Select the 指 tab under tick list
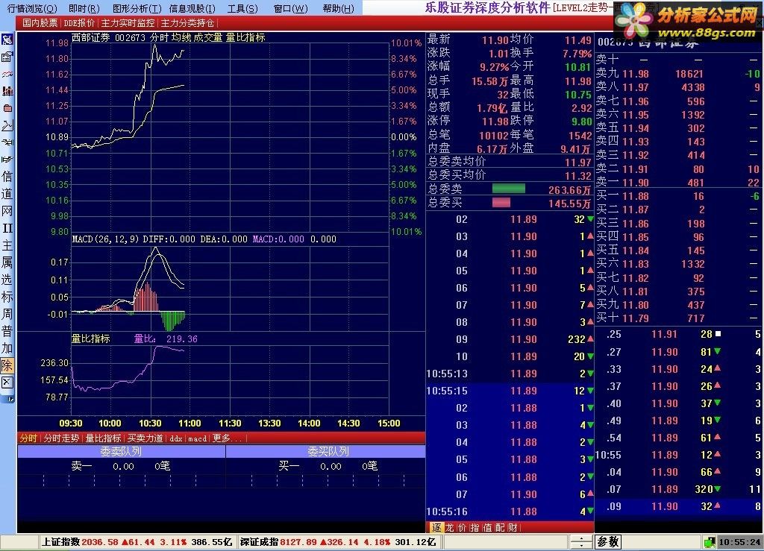This screenshot has height=551, width=764. coord(475,528)
